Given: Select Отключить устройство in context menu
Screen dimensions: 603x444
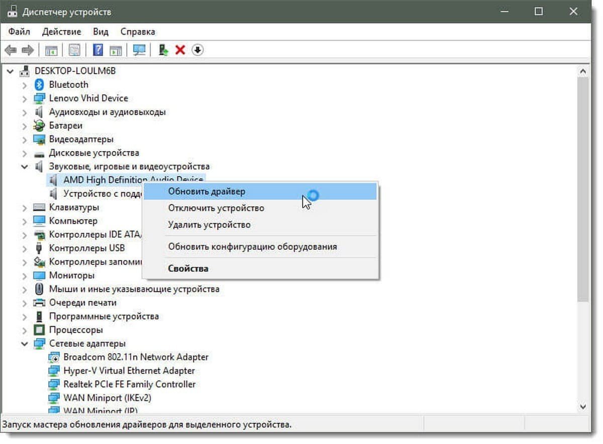Looking at the screenshot, I should pos(216,208).
